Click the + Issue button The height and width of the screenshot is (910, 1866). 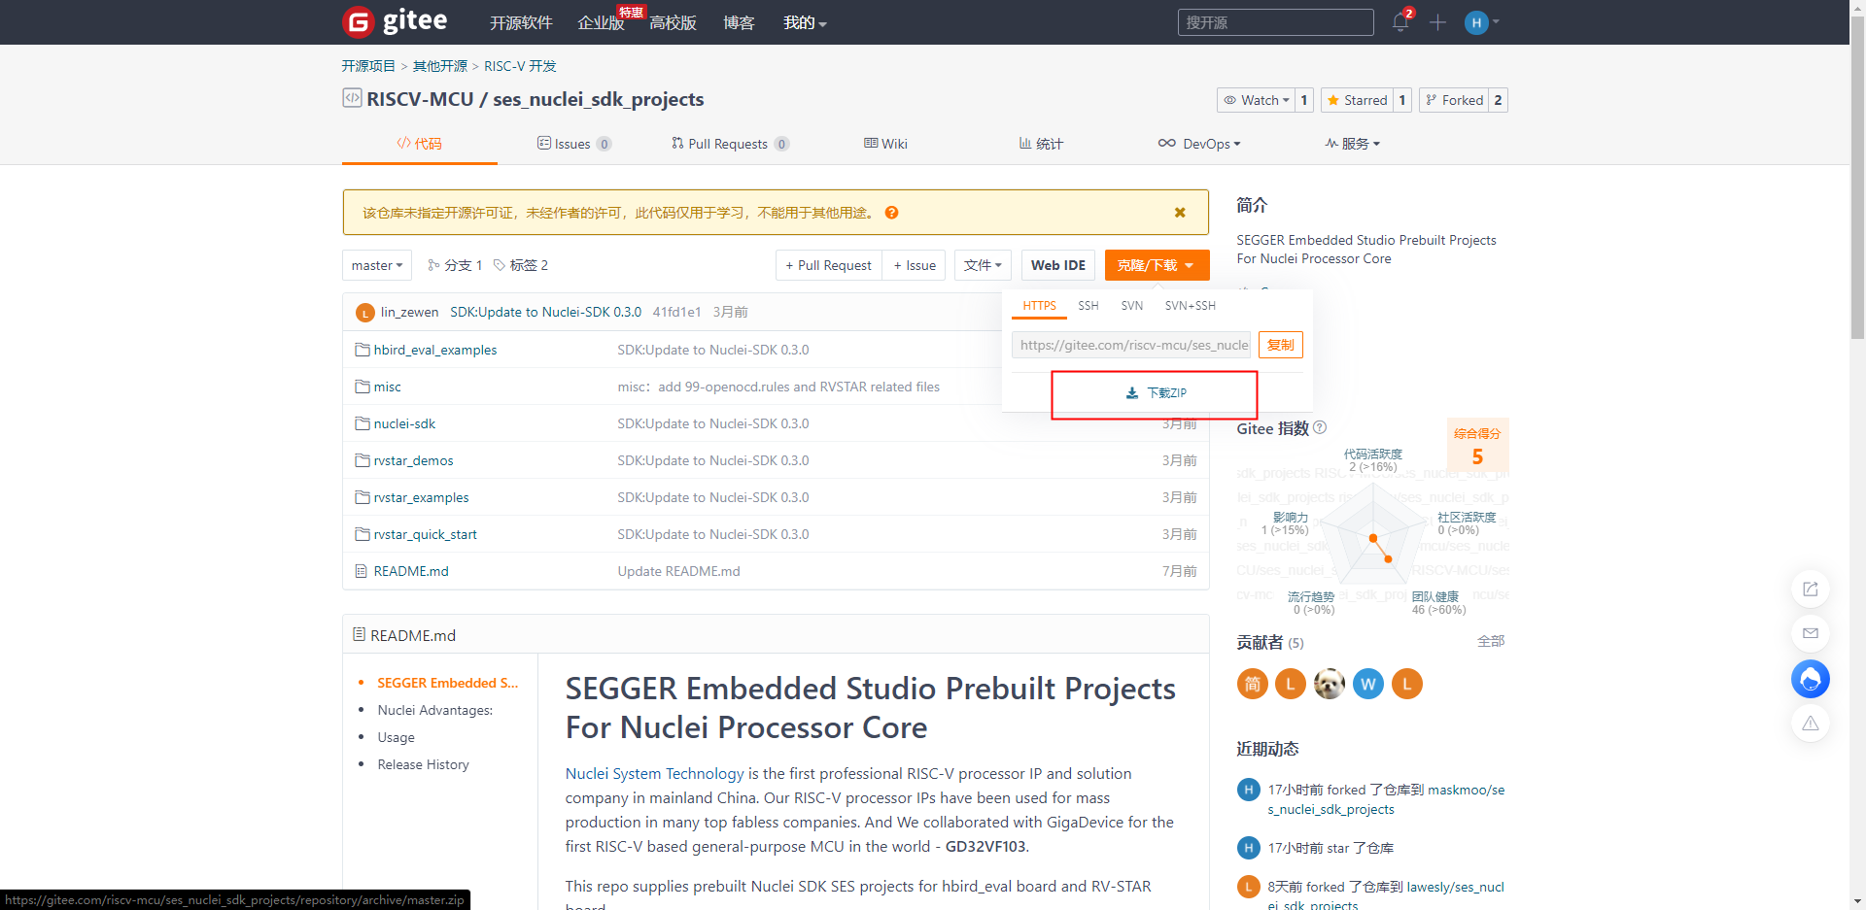[915, 265]
